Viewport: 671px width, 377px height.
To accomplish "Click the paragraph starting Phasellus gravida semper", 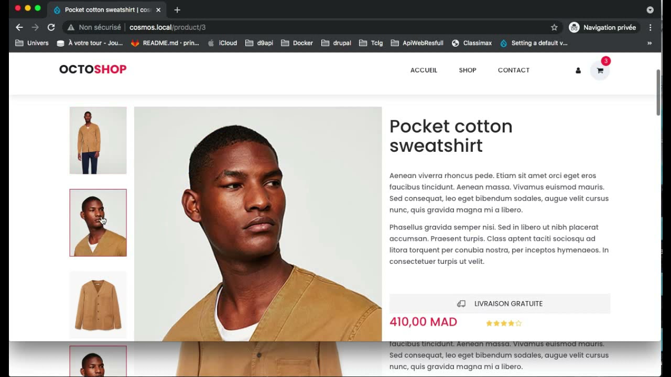I will (x=499, y=245).
